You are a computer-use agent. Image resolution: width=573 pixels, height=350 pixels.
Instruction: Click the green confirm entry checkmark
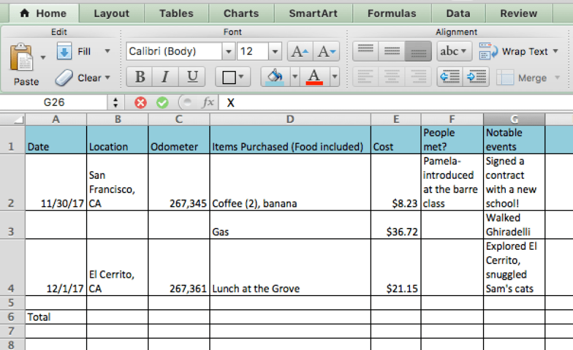pyautogui.click(x=162, y=103)
